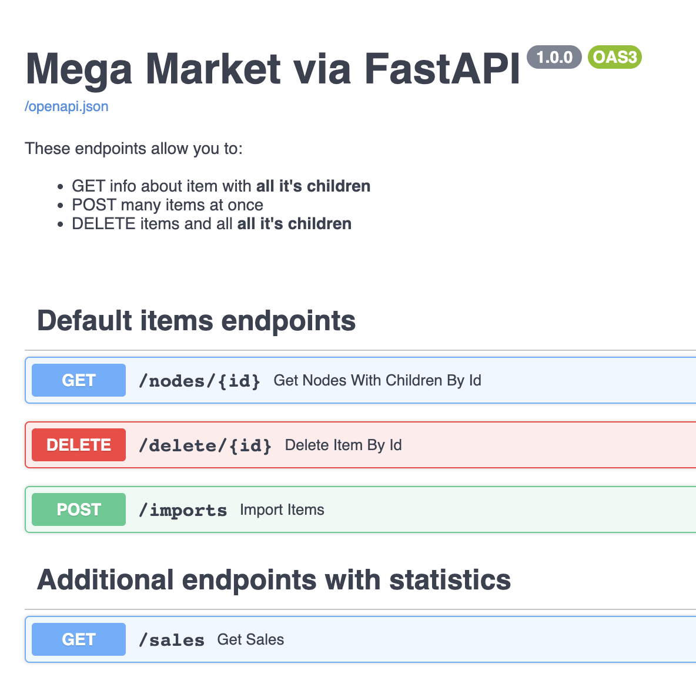
Task: Collapse Additional endpoints with statistics section
Action: point(274,580)
